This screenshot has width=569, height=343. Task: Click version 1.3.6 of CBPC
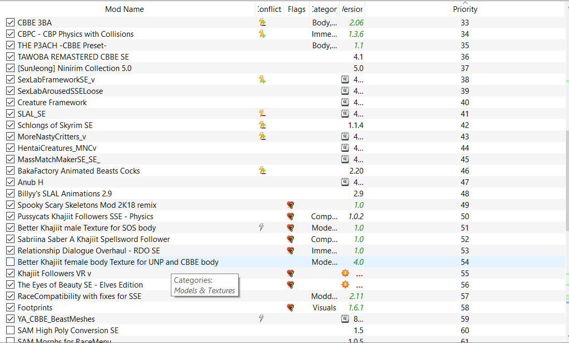(x=356, y=34)
